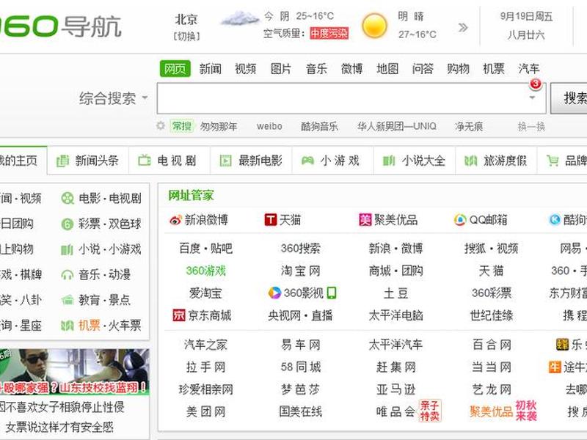Open the 亚马逊 link
This screenshot has height=440, width=587.
[395, 389]
